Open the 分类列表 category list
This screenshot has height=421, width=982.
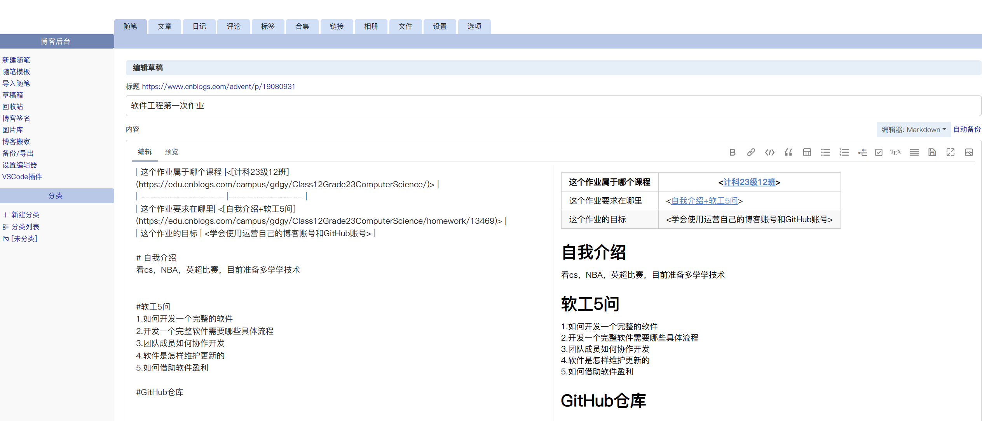25,227
